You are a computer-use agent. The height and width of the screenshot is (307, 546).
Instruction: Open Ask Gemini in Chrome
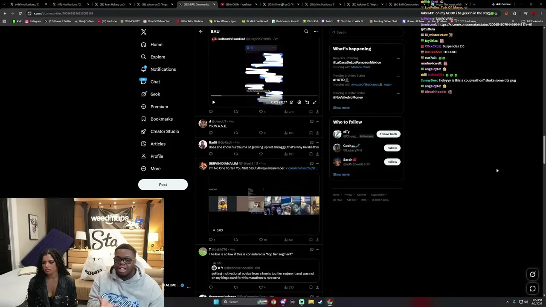tap(501, 4)
